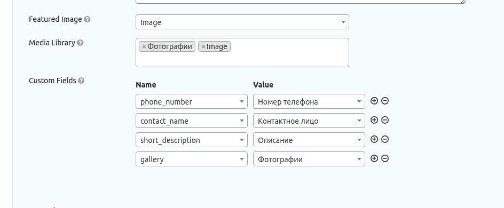The image size is (504, 208).
Task: Remove the Image tag from Media Library
Action: tap(203, 47)
